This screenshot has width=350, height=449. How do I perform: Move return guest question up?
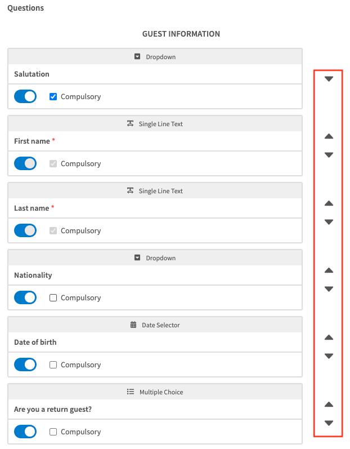[x=329, y=404]
